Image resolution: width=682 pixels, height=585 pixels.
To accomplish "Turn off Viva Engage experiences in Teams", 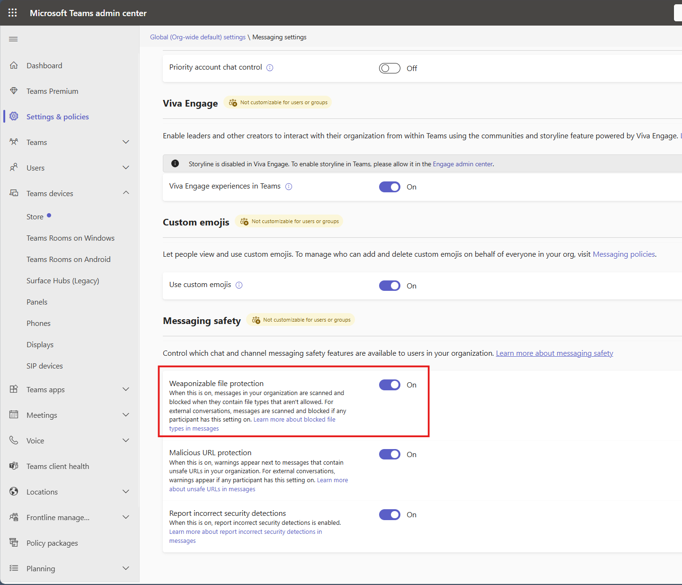I will (390, 187).
